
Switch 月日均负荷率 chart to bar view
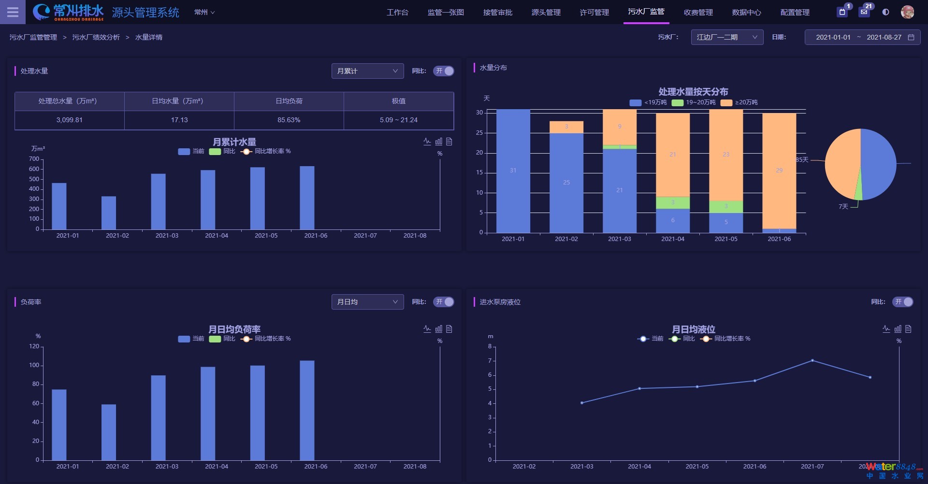[438, 329]
